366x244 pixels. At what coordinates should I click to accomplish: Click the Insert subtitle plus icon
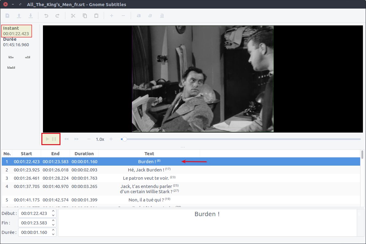coord(112,16)
